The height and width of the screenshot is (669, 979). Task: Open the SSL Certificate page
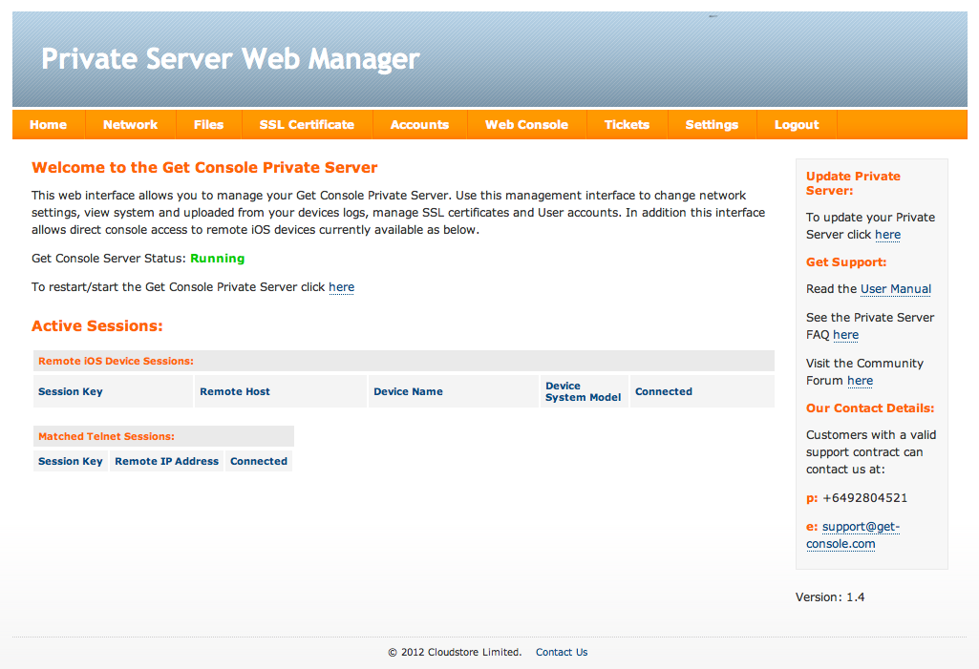click(x=307, y=124)
